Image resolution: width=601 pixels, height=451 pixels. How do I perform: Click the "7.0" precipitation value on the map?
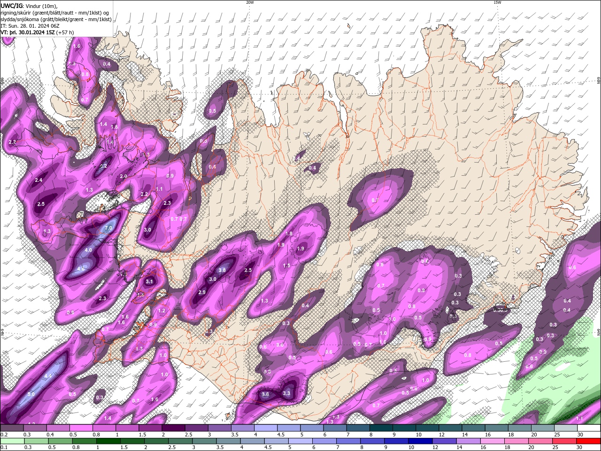(x=108, y=228)
